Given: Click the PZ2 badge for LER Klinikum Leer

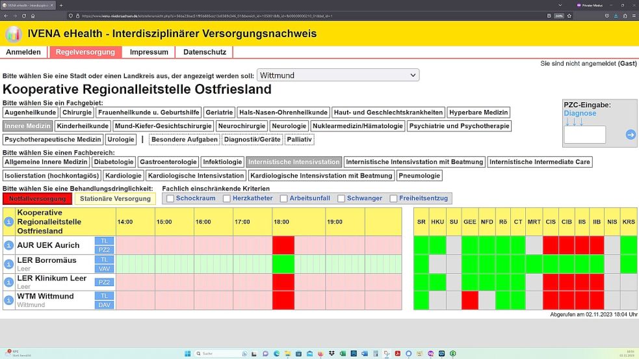Looking at the screenshot, I should [x=104, y=282].
